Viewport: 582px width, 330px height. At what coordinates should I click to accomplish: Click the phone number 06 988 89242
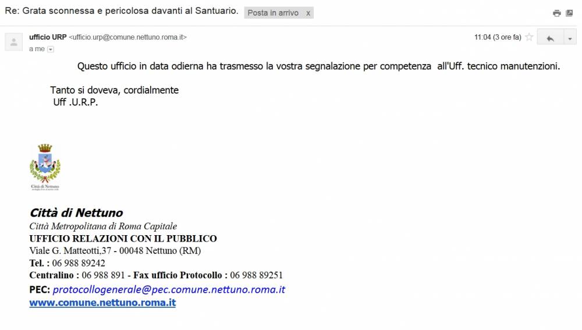(79, 263)
